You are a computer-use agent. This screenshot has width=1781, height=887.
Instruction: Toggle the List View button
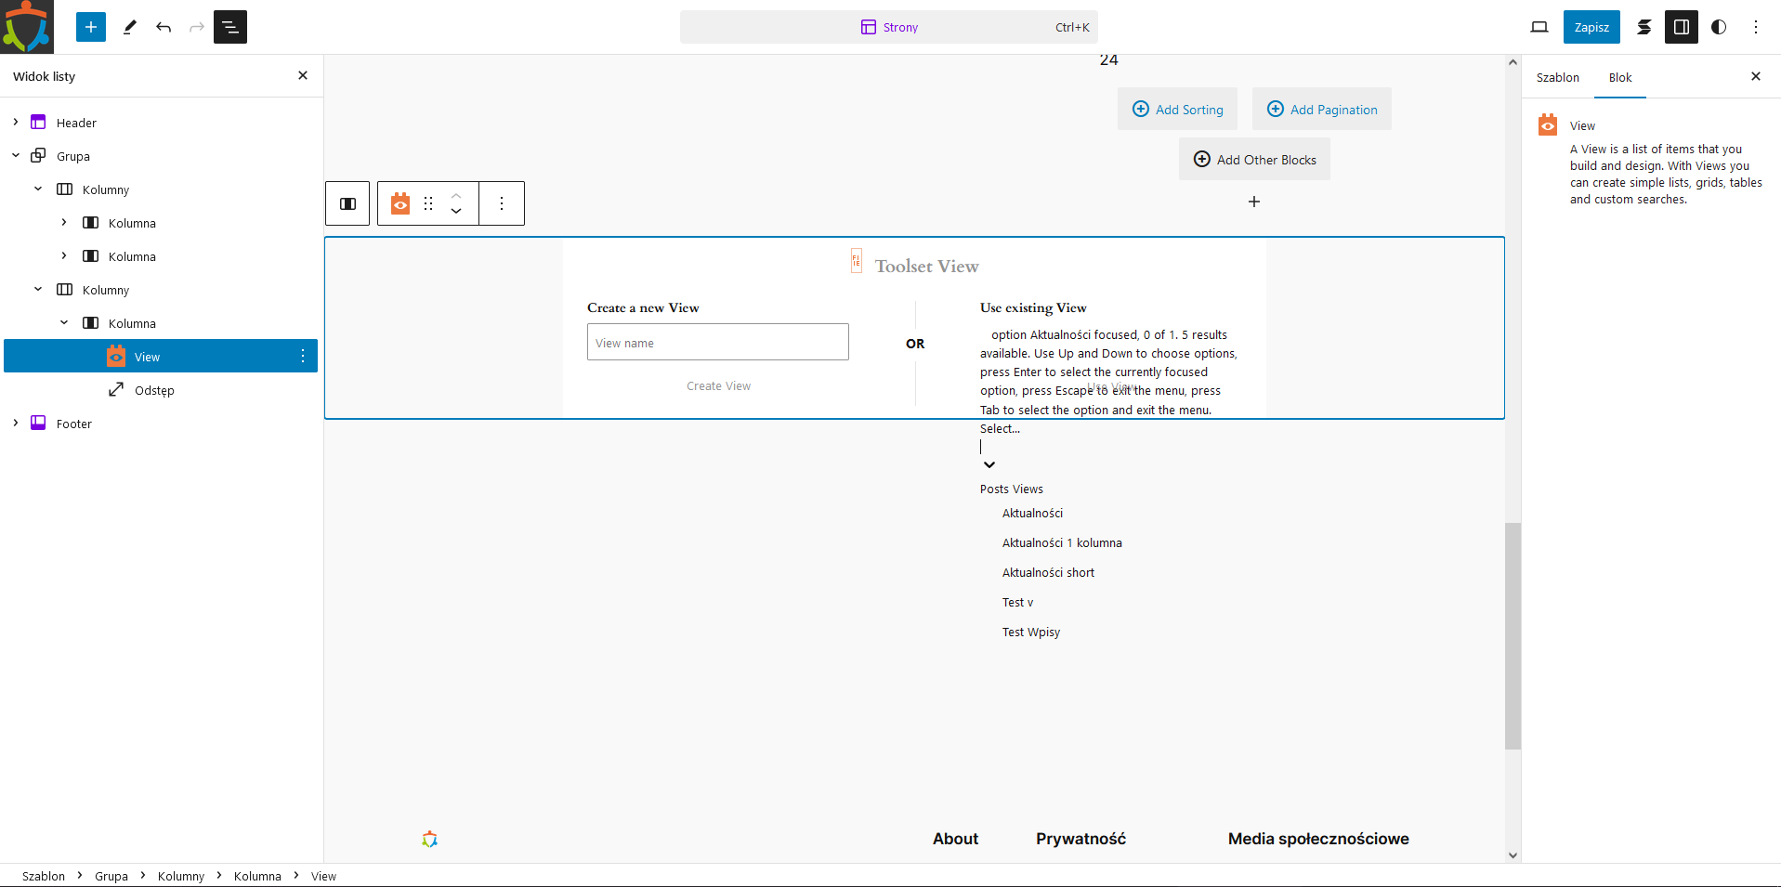[230, 27]
